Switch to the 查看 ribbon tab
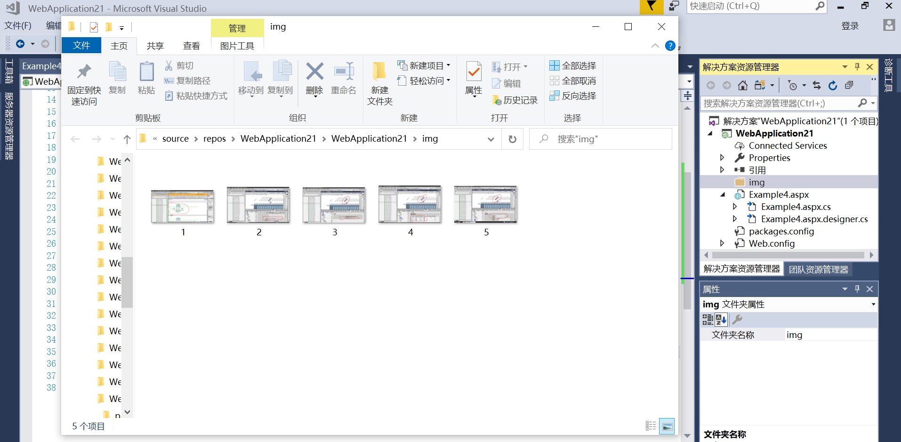901x442 pixels. 191,46
